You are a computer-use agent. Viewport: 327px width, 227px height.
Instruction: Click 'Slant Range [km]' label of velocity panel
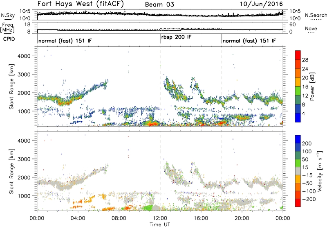point(11,171)
